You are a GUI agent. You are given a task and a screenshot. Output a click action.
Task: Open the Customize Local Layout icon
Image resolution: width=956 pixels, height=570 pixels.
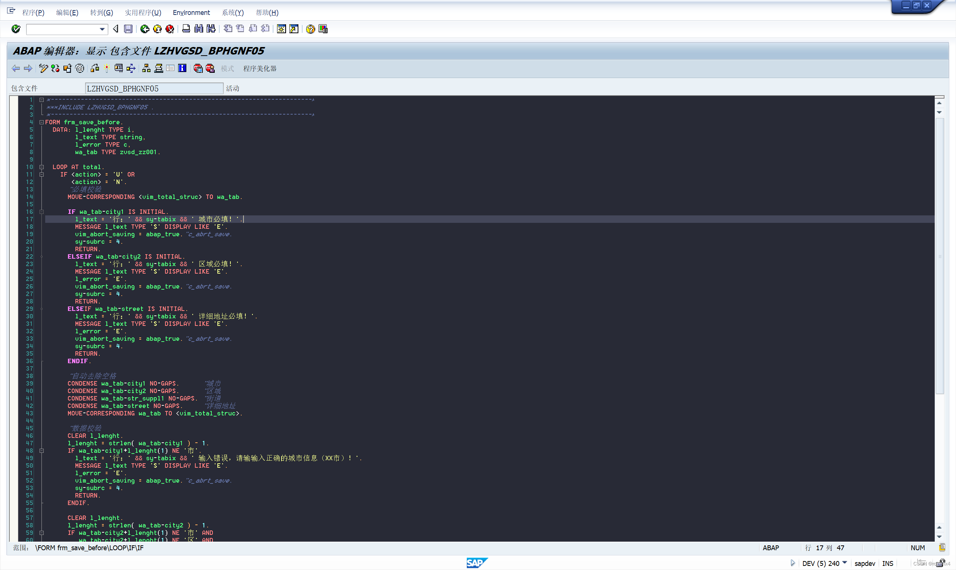pyautogui.click(x=323, y=29)
